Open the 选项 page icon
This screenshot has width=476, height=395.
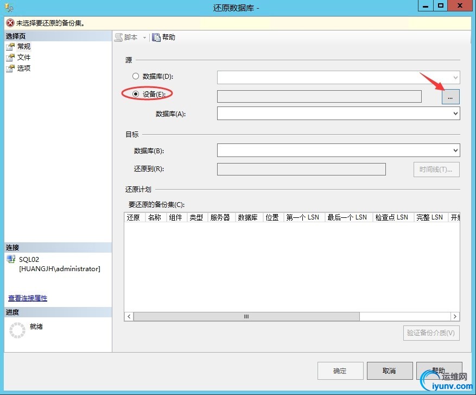click(10, 68)
